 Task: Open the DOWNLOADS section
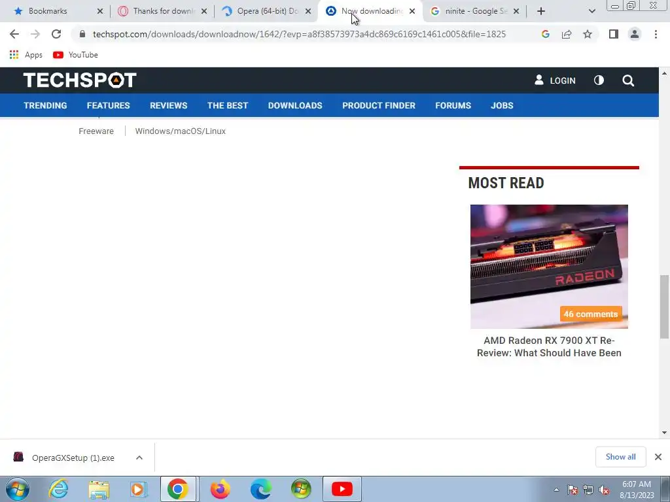pos(295,105)
